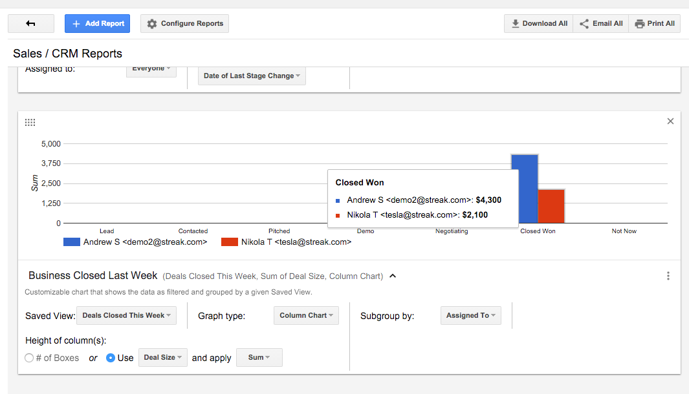Open the Column Chart graph type dropdown

[306, 316]
